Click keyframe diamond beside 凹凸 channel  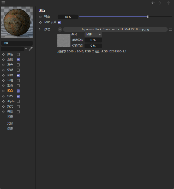[x=3, y=91]
